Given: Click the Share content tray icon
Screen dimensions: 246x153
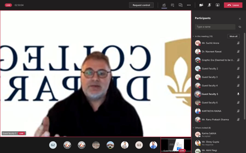Looking at the screenshot, I should [x=218, y=5].
